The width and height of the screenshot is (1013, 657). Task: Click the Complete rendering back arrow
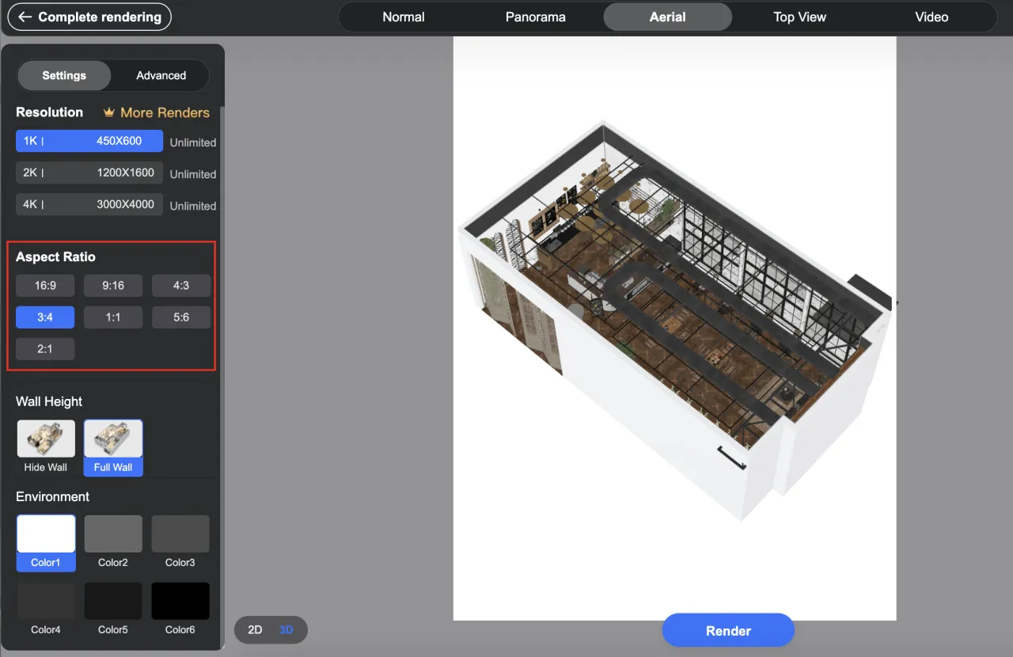point(25,17)
